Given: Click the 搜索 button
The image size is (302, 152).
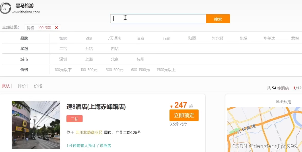Looking at the screenshot, I should tap(218, 19).
